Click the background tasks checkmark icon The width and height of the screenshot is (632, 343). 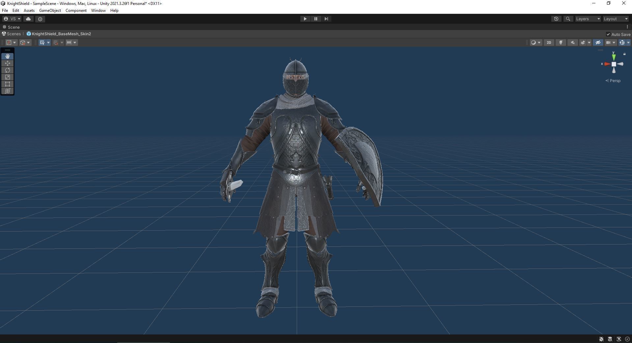point(627,339)
